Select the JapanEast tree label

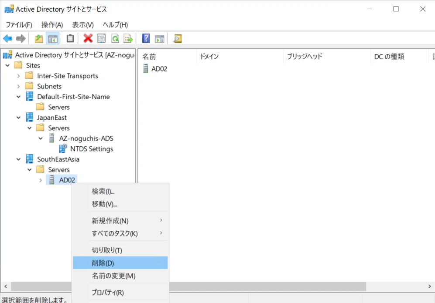[52, 118]
